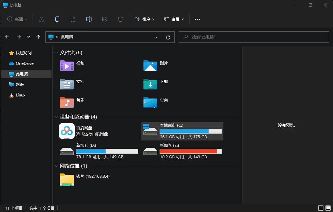Collapse the 设备和驱动器 (4) group

tap(57, 117)
